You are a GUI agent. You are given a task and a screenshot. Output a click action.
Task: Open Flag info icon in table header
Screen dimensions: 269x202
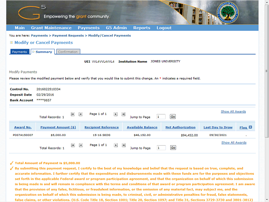click(x=251, y=127)
